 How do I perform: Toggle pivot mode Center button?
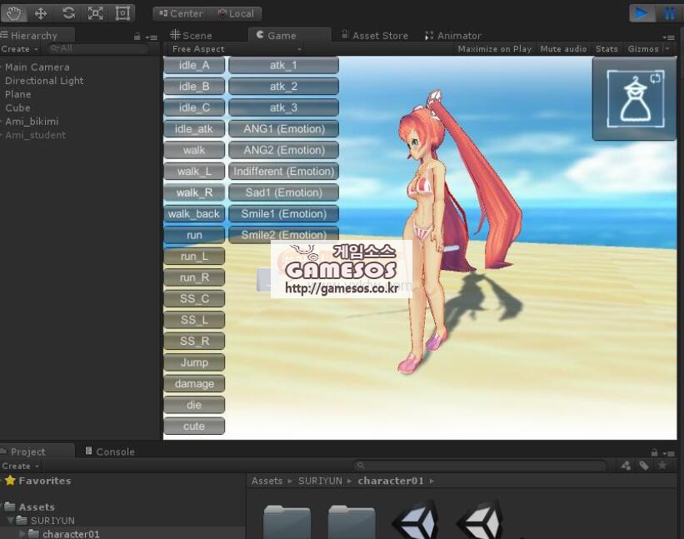(x=181, y=13)
